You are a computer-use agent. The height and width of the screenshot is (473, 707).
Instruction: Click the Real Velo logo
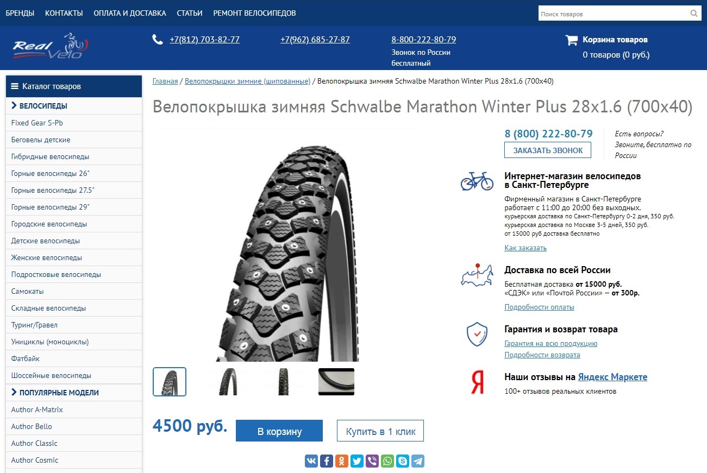coord(50,46)
